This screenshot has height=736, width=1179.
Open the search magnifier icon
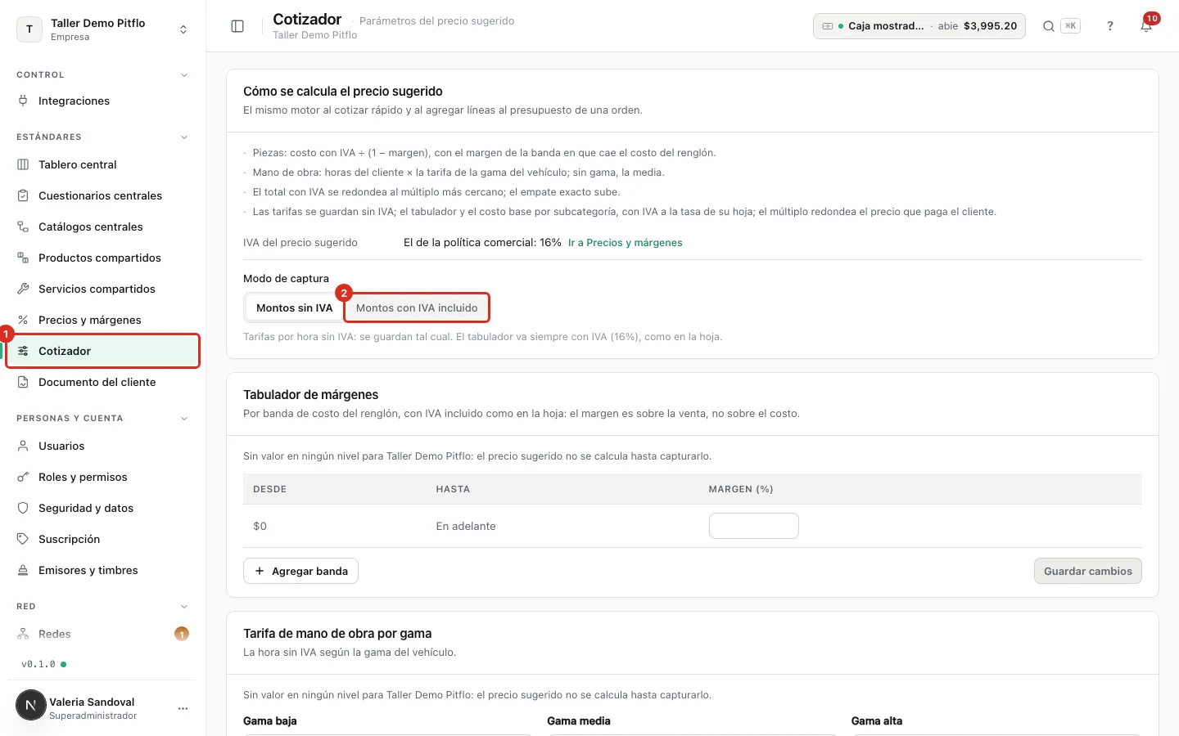tap(1048, 26)
